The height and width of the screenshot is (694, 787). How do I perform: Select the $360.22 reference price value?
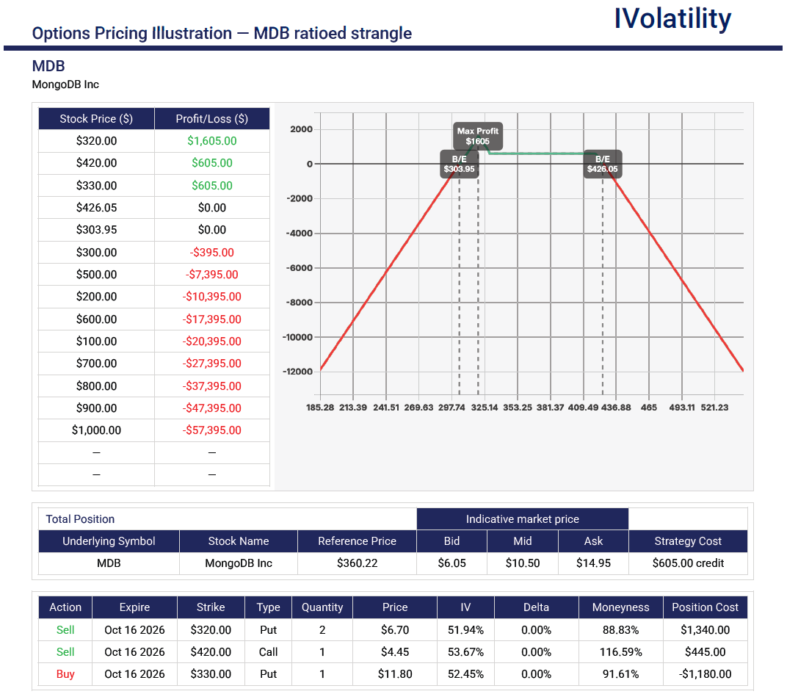click(x=357, y=563)
